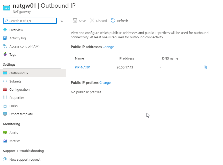Change the Public IP addresses
The image size is (223, 165).
coord(108,47)
